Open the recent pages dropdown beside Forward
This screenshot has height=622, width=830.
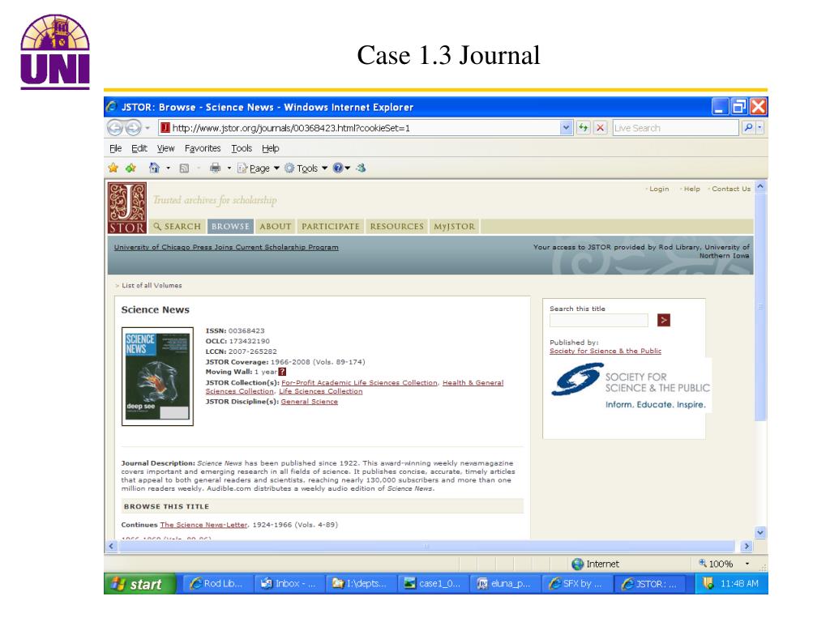[x=148, y=128]
